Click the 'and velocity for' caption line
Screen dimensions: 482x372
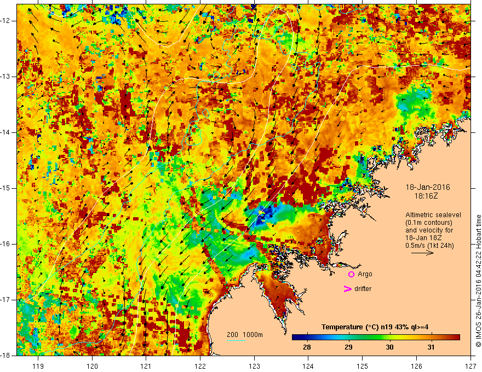click(x=429, y=230)
